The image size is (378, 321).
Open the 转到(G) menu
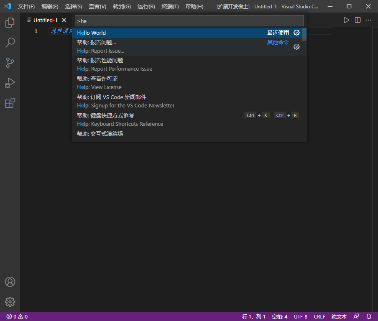click(x=122, y=7)
